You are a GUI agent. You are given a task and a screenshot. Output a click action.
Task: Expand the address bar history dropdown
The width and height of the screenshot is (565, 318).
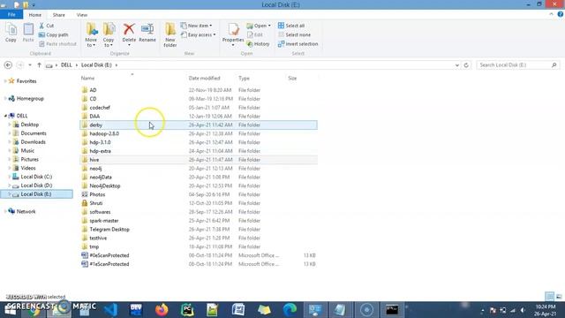(457, 65)
